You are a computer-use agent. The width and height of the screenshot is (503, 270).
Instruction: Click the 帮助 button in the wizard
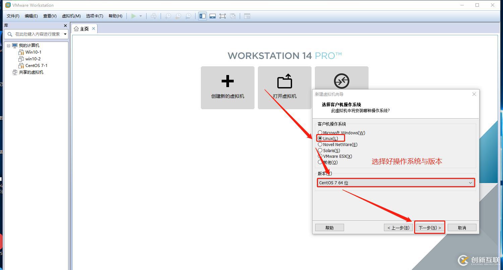coord(330,228)
